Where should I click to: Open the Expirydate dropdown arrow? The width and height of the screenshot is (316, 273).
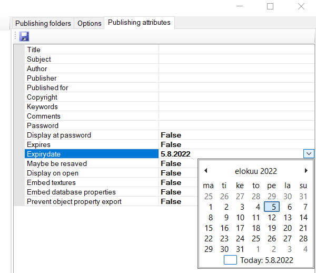309,154
